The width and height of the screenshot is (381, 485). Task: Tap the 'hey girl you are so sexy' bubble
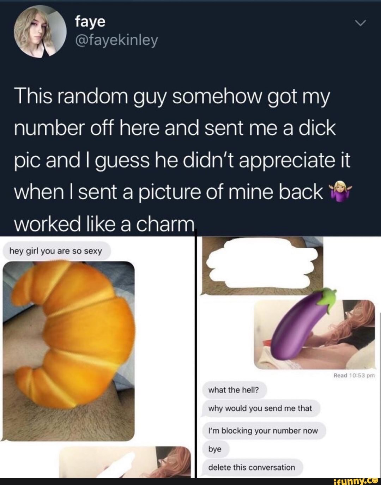pyautogui.click(x=56, y=251)
